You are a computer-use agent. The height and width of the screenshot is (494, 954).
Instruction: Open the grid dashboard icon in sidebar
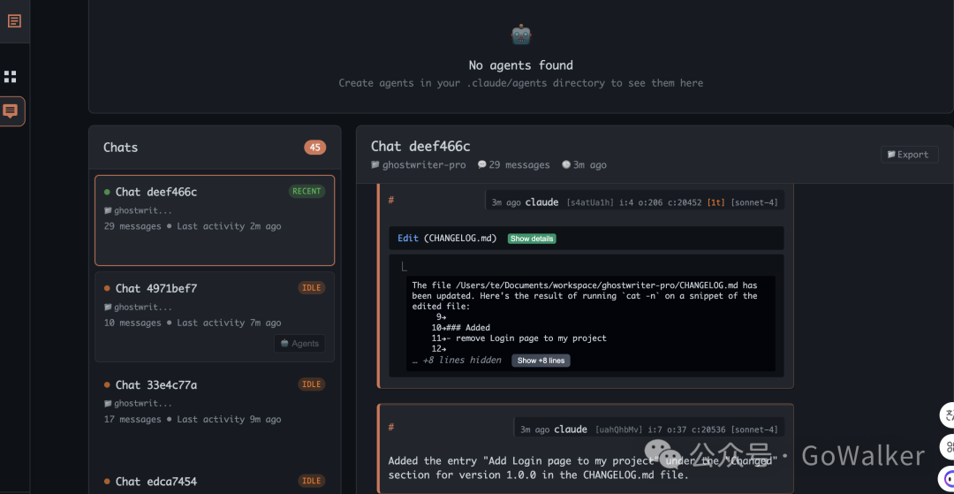pos(11,77)
